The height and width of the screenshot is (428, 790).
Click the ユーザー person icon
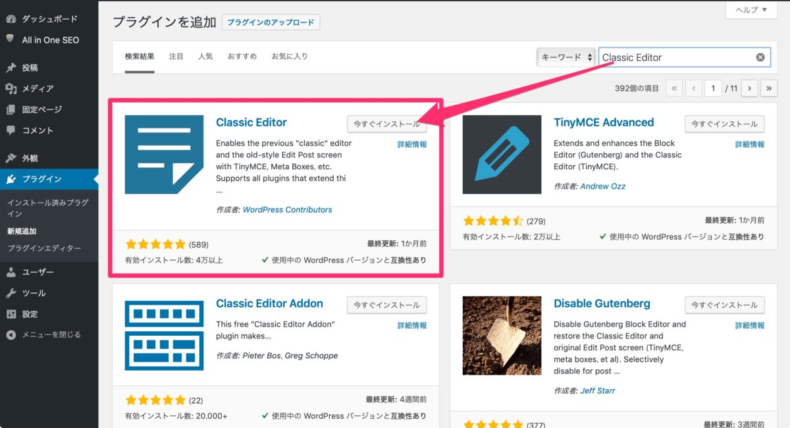(x=11, y=272)
